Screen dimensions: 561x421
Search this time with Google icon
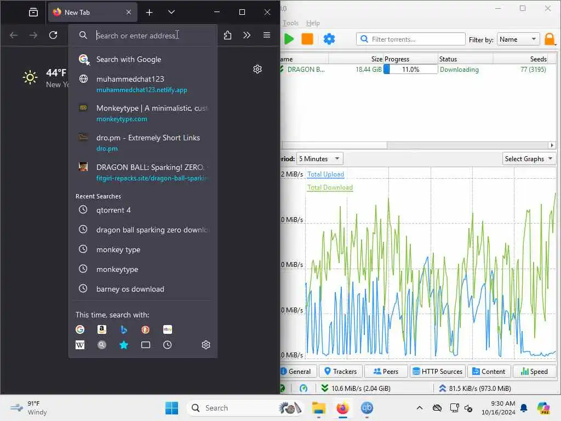point(80,329)
